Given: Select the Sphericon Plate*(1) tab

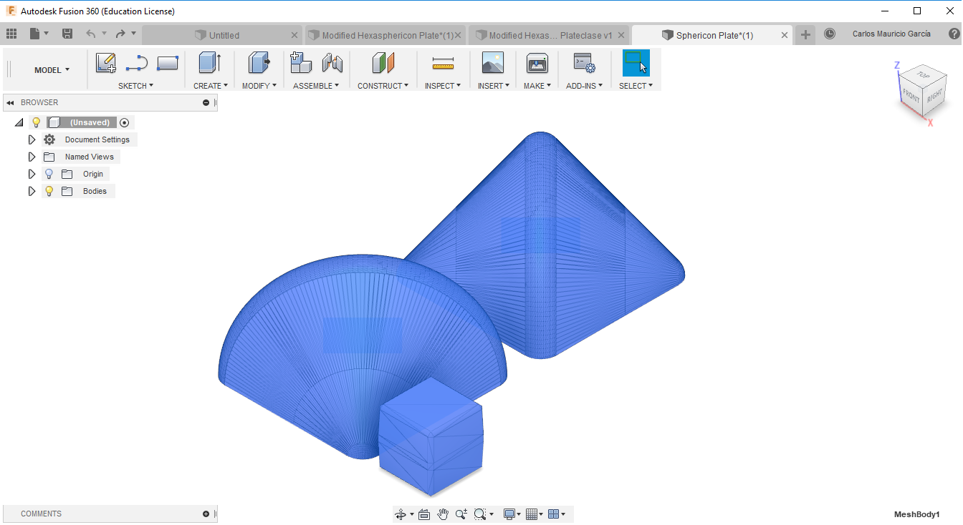Looking at the screenshot, I should tap(713, 35).
